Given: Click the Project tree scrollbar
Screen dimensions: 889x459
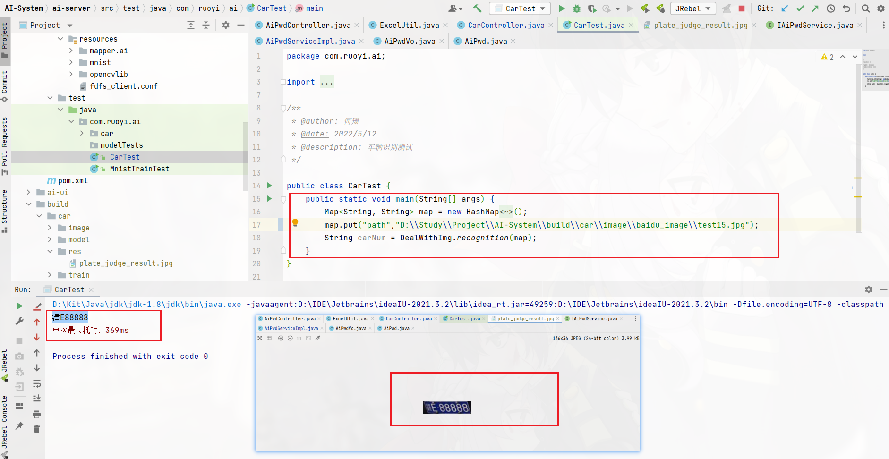Looking at the screenshot, I should point(245,157).
